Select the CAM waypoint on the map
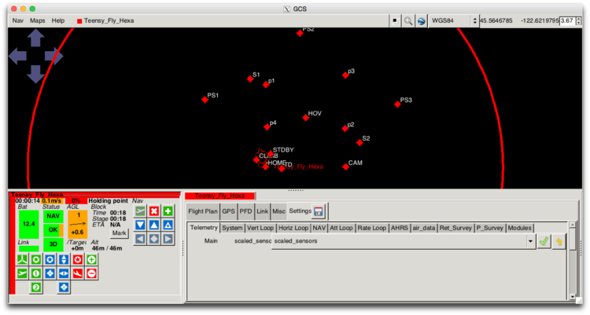 [x=346, y=167]
